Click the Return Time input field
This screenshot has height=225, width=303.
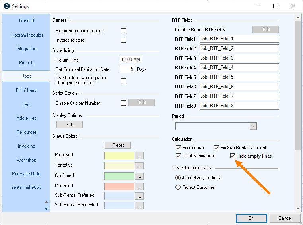point(131,60)
